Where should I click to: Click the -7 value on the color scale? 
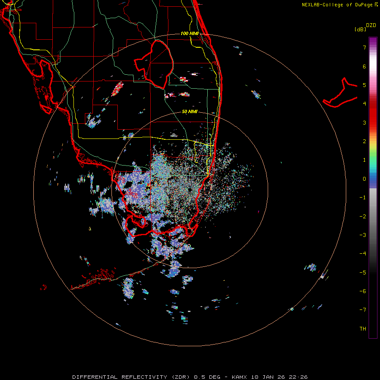(x=363, y=310)
